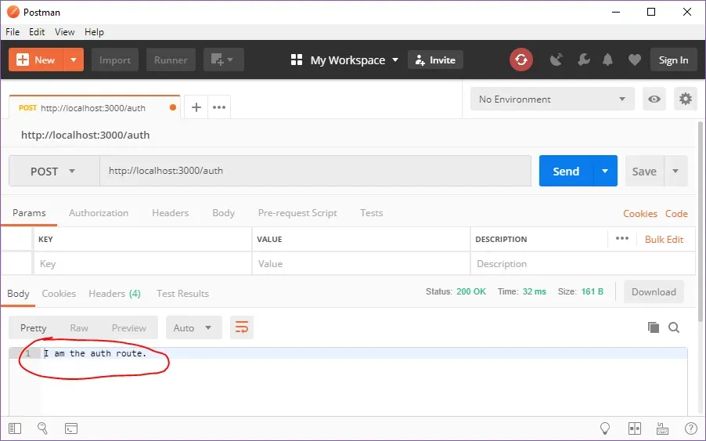Viewport: 706px width, 441px height.
Task: Toggle the sidebar from status bar
Action: [15, 428]
